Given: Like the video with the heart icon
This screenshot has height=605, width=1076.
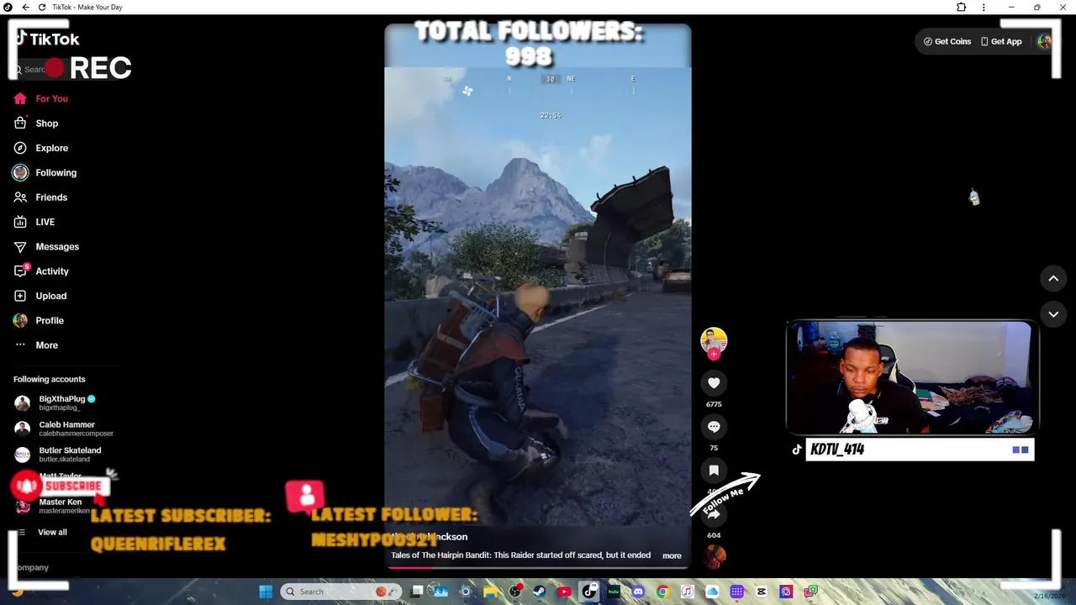Looking at the screenshot, I should (714, 383).
